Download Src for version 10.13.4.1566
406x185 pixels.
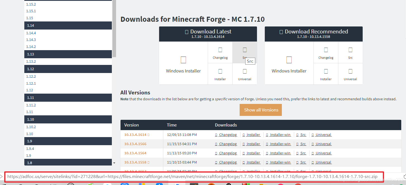click(301, 144)
